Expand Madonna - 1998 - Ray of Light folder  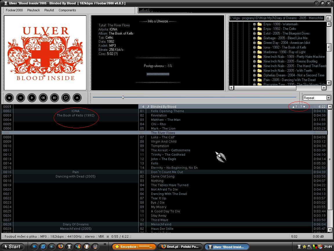(254, 52)
